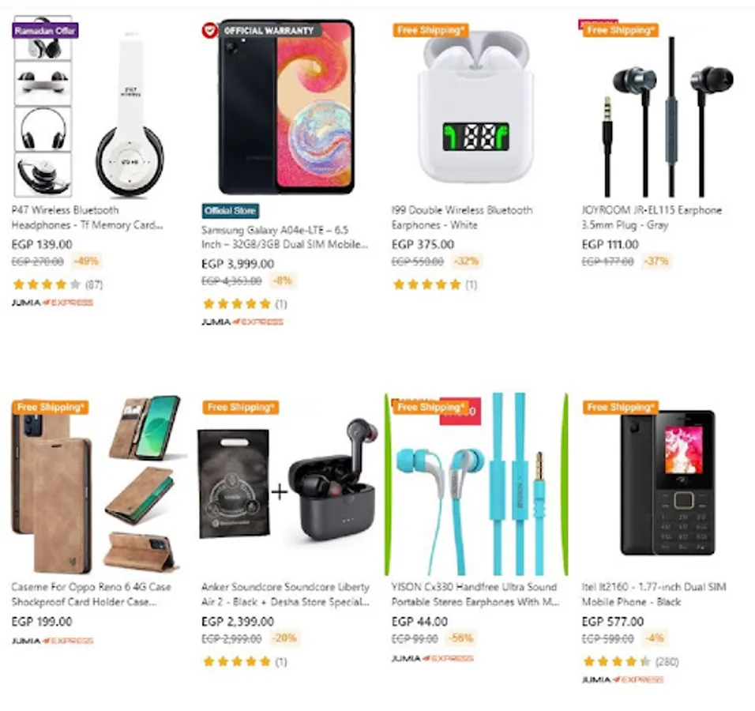The width and height of the screenshot is (755, 711).
Task: Select the blue YISON earphones product image
Action: point(475,484)
